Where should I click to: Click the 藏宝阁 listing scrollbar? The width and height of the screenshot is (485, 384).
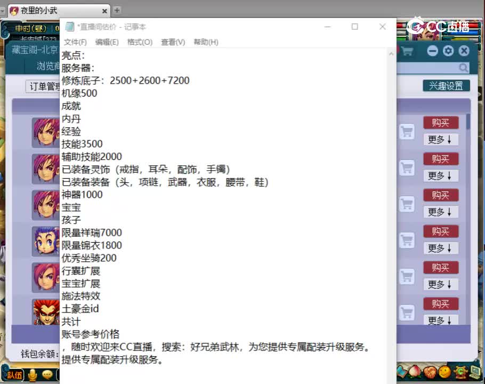(x=468, y=122)
